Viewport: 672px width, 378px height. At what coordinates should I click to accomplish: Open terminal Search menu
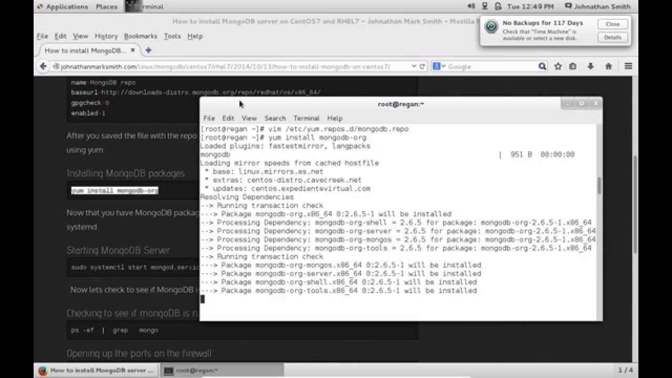coord(275,118)
